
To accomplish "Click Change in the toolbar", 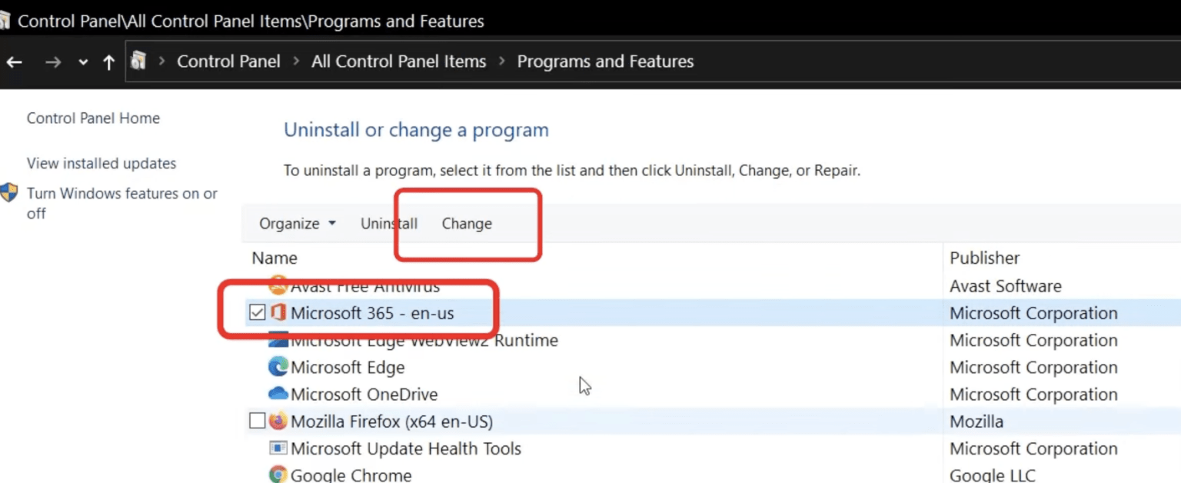I will [x=467, y=224].
